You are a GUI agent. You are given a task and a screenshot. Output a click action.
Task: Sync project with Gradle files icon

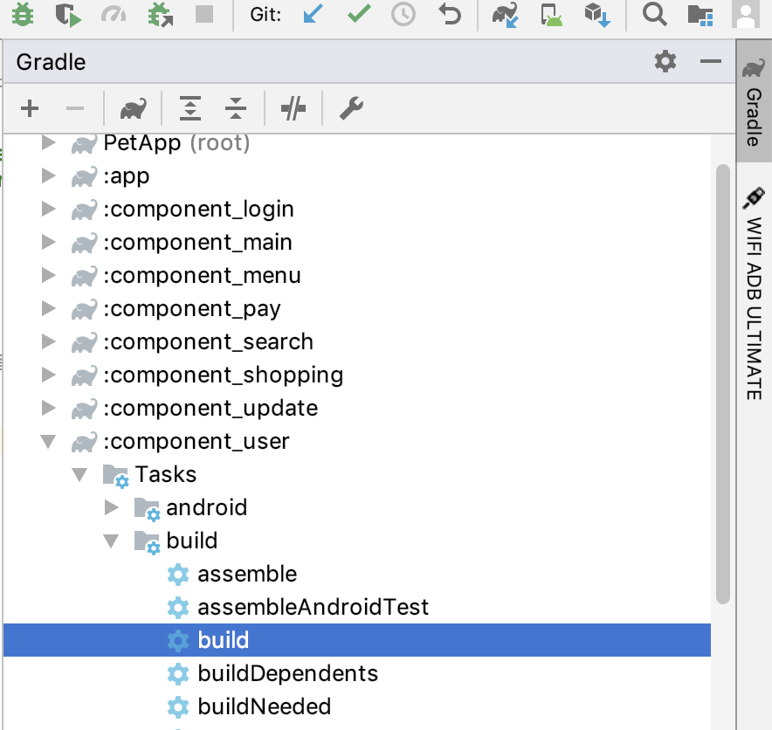pos(505,14)
